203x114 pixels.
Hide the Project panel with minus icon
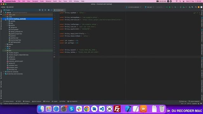pos(51,10)
